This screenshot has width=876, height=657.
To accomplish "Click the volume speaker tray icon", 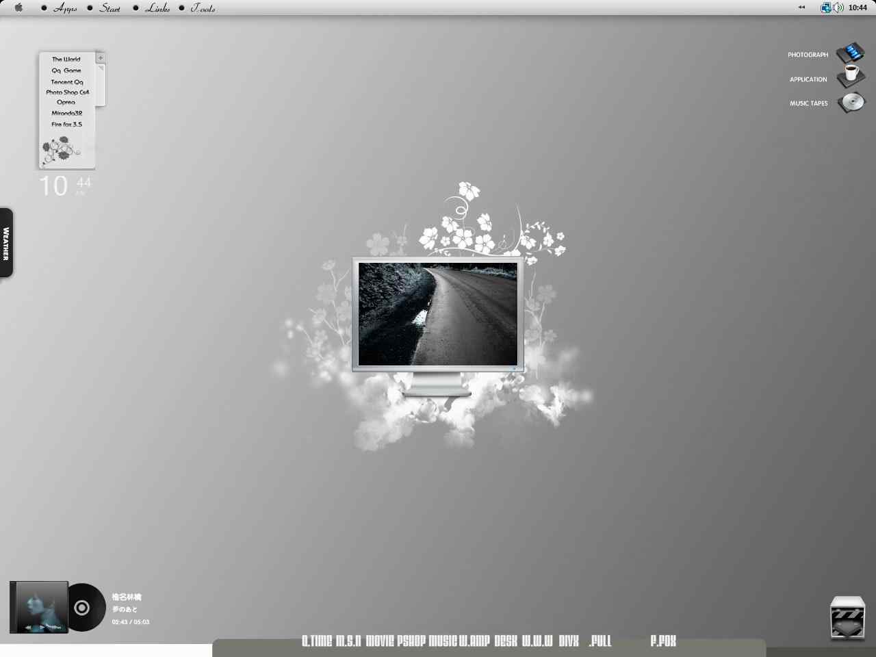I will click(838, 8).
